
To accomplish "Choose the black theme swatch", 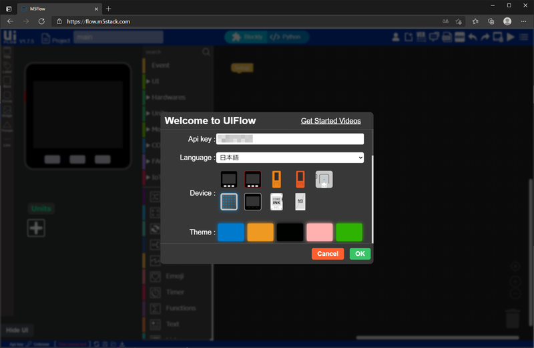I will click(x=290, y=232).
